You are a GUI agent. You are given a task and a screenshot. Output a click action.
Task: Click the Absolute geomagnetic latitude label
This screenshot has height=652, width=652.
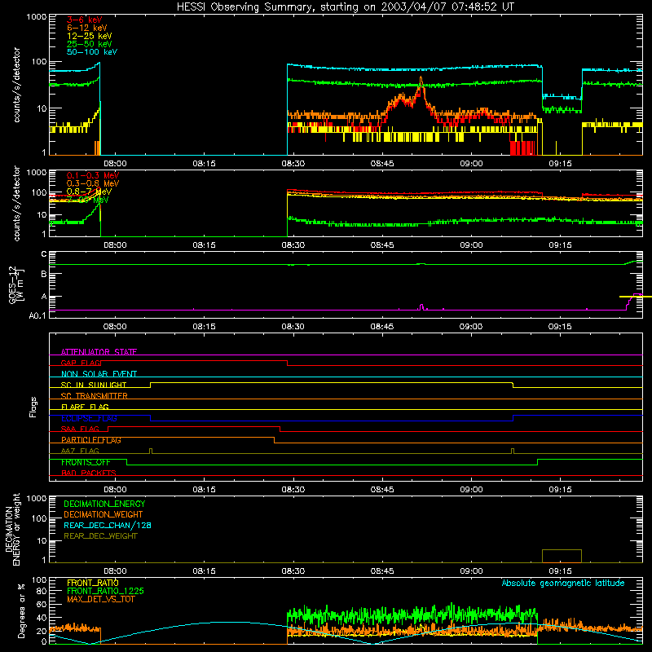pos(563,583)
